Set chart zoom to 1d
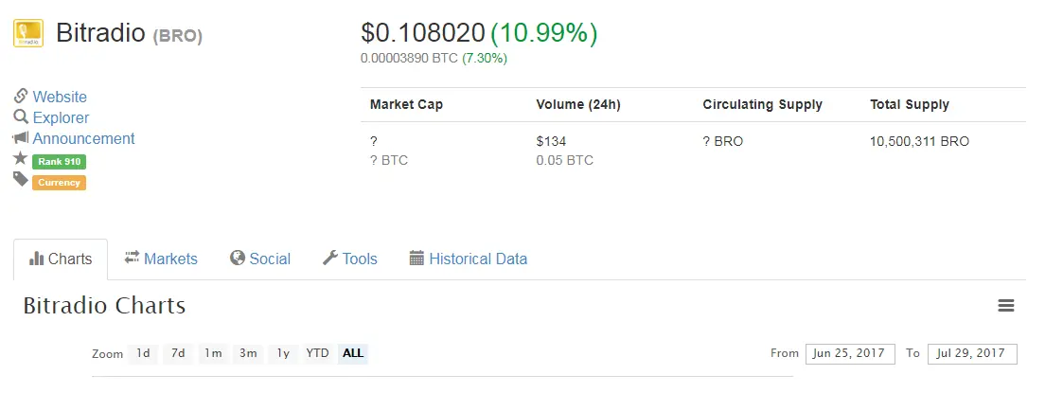Screen dimensions: 1063x393 tap(143, 353)
